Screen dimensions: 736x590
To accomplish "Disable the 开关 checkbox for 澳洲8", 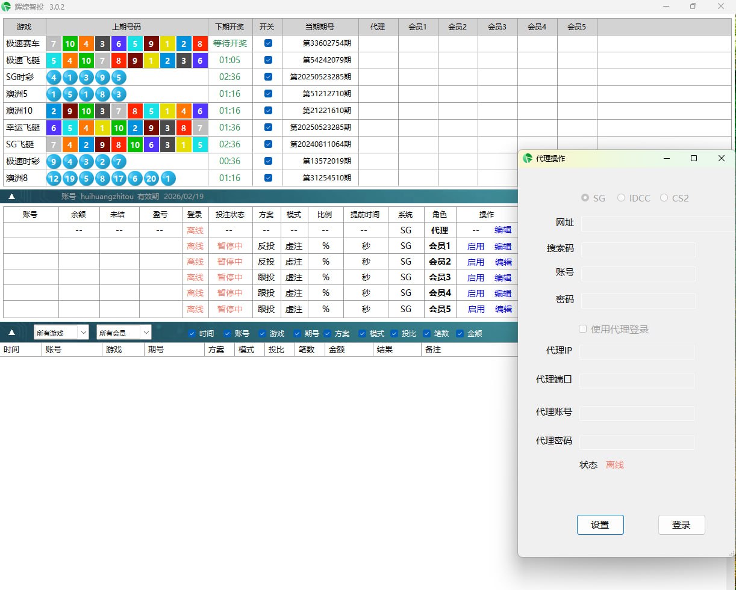I will [268, 178].
